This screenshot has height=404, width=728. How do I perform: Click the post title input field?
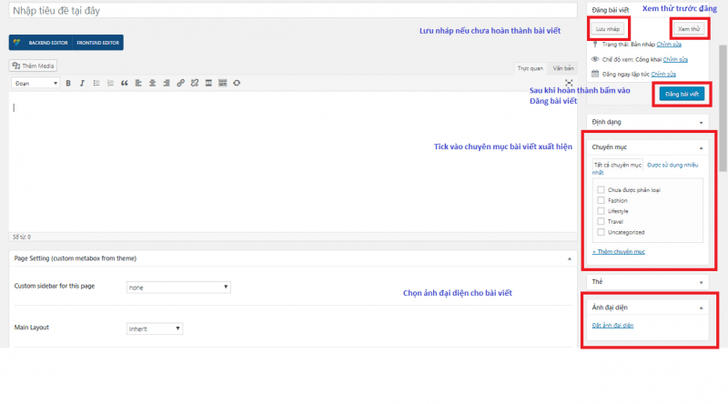(x=291, y=10)
